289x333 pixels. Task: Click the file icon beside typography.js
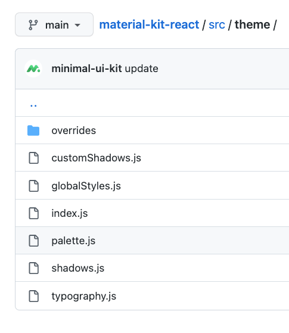coord(33,296)
